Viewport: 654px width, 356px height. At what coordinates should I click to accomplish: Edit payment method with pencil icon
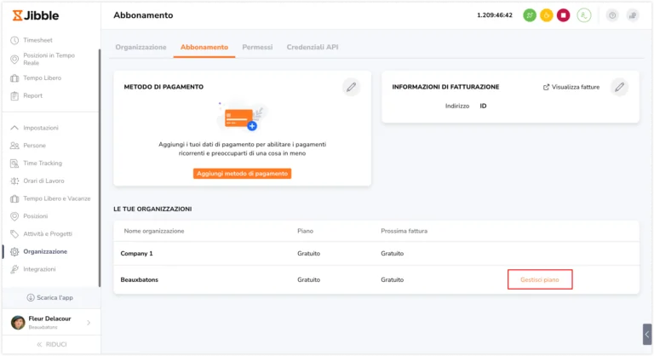click(x=350, y=87)
